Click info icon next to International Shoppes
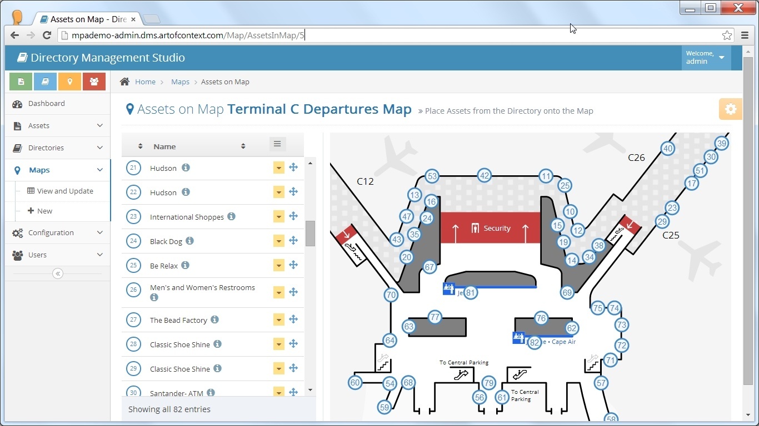 coord(231,216)
